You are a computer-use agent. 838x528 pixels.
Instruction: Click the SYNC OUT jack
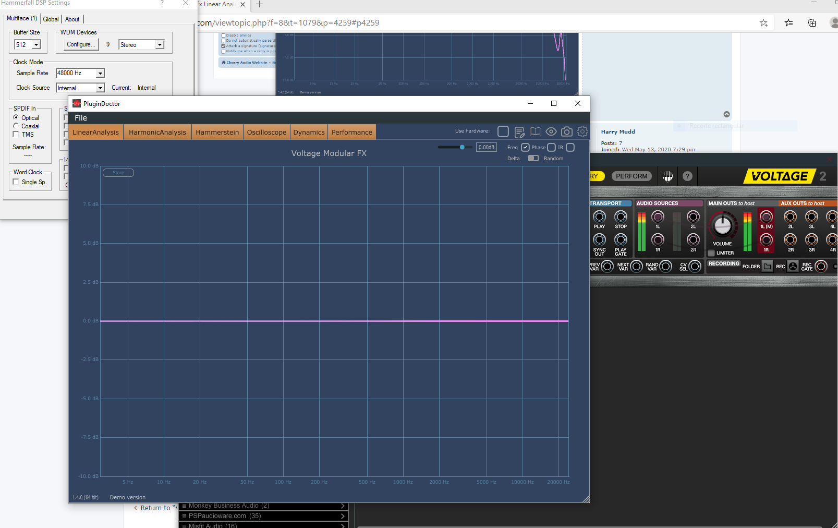(600, 239)
